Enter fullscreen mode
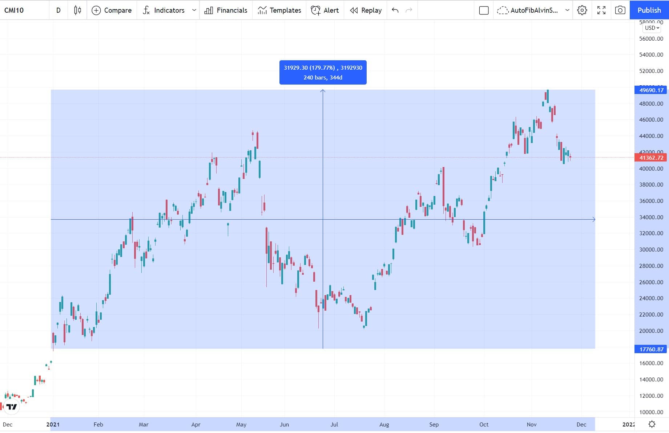 601,10
